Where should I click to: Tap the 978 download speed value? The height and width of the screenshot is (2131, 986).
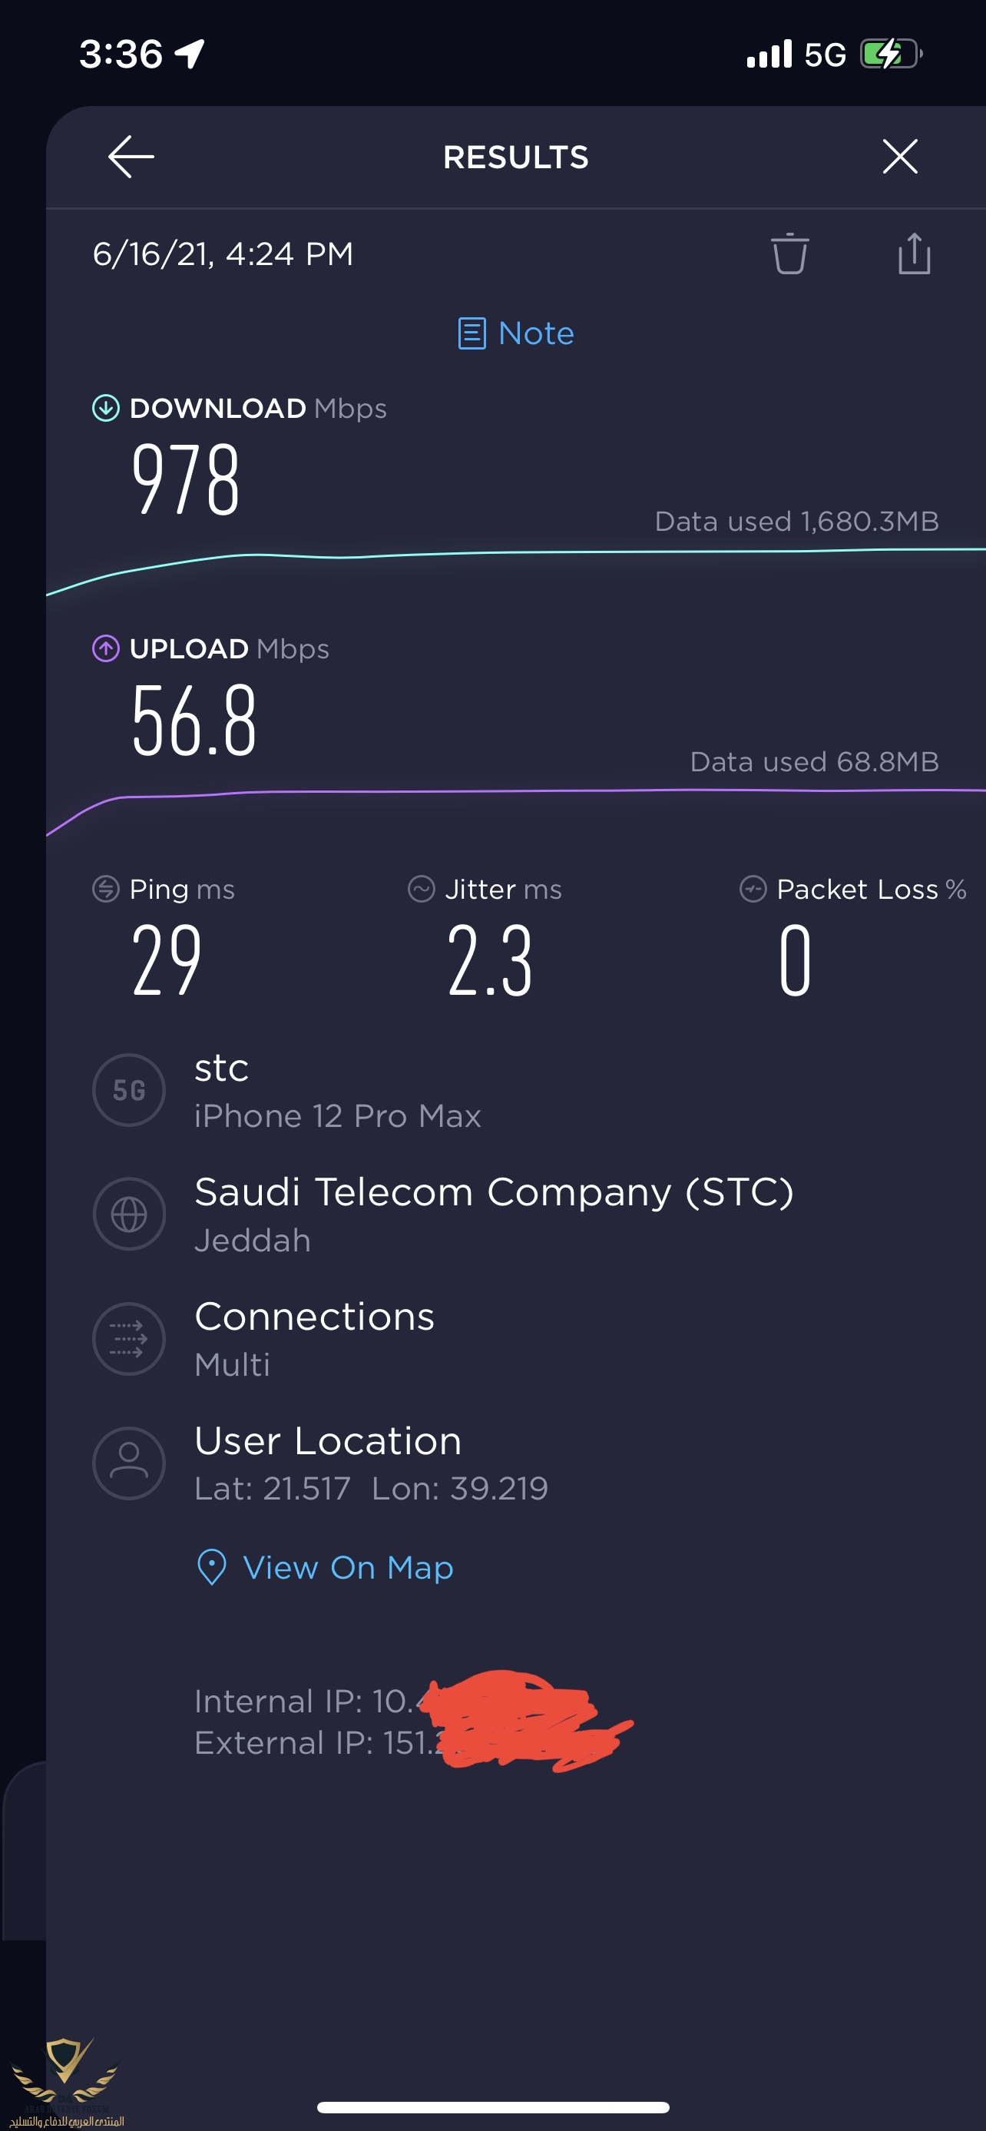click(x=186, y=479)
